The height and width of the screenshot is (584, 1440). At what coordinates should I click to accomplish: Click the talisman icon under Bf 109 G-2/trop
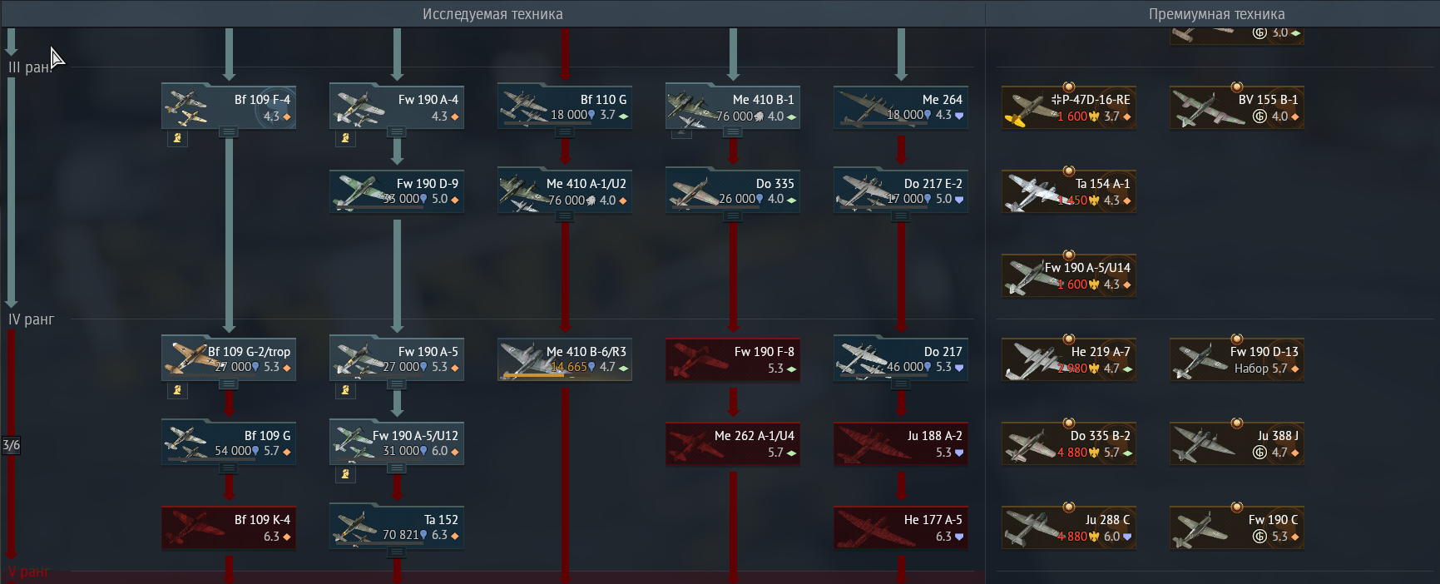coord(177,390)
